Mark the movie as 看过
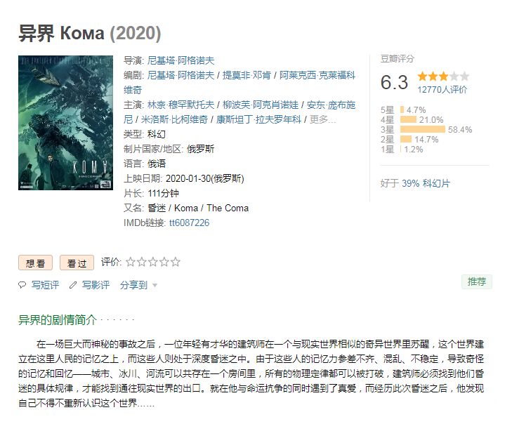The width and height of the screenshot is (512, 424). 77,263
